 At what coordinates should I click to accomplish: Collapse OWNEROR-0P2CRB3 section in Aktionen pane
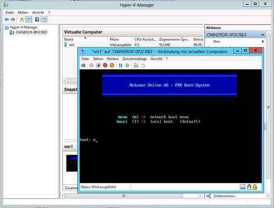(x=263, y=35)
